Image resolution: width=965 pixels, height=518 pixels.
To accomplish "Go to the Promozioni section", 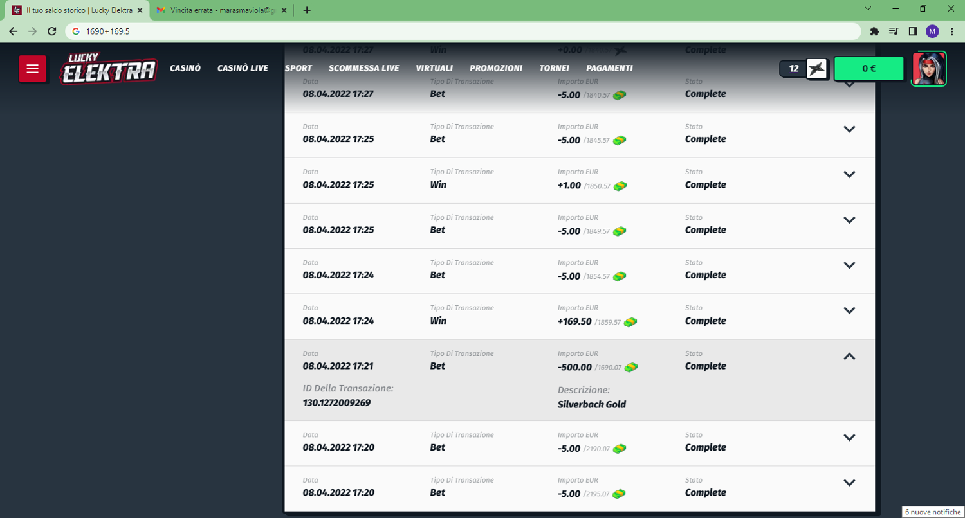I will pyautogui.click(x=495, y=68).
